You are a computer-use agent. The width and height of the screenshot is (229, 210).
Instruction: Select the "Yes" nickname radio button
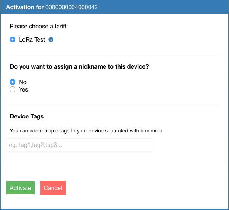(13, 89)
